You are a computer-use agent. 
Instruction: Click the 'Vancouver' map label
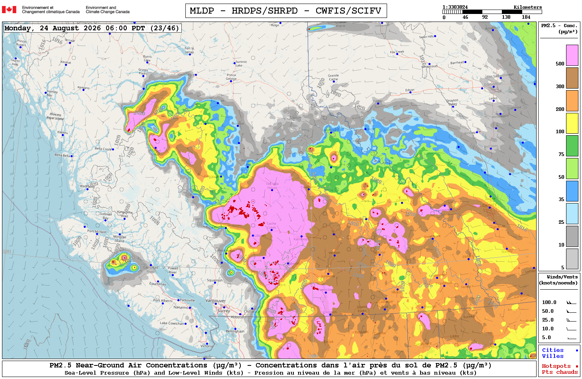[216, 301]
